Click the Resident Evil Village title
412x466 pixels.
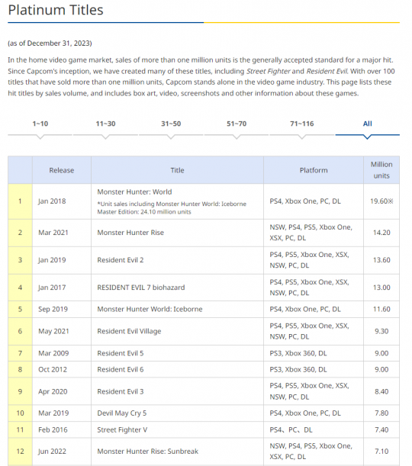[129, 331]
